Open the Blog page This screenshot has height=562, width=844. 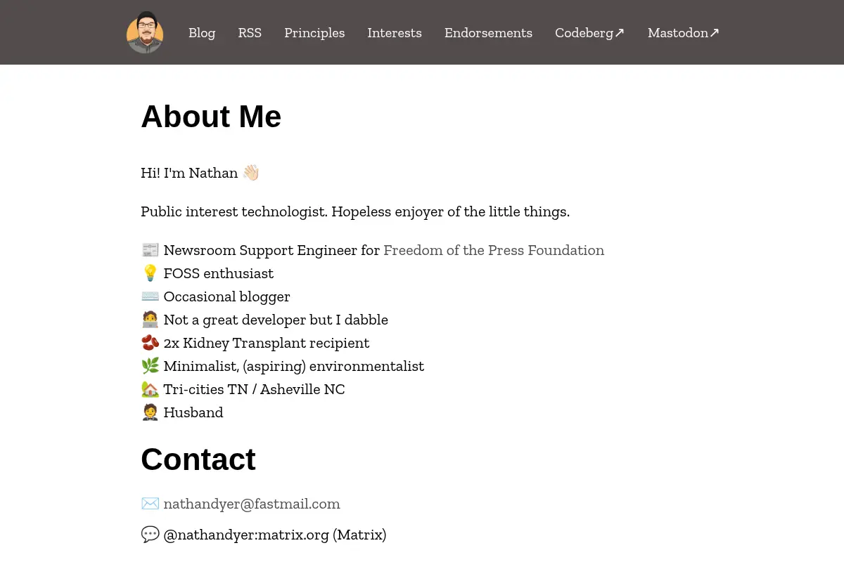tap(202, 33)
